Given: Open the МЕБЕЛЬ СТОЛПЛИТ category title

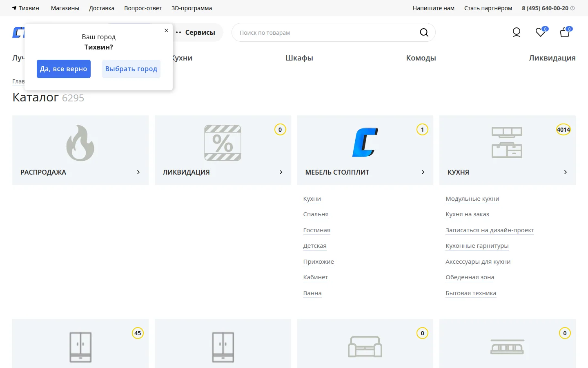Looking at the screenshot, I should tap(337, 172).
